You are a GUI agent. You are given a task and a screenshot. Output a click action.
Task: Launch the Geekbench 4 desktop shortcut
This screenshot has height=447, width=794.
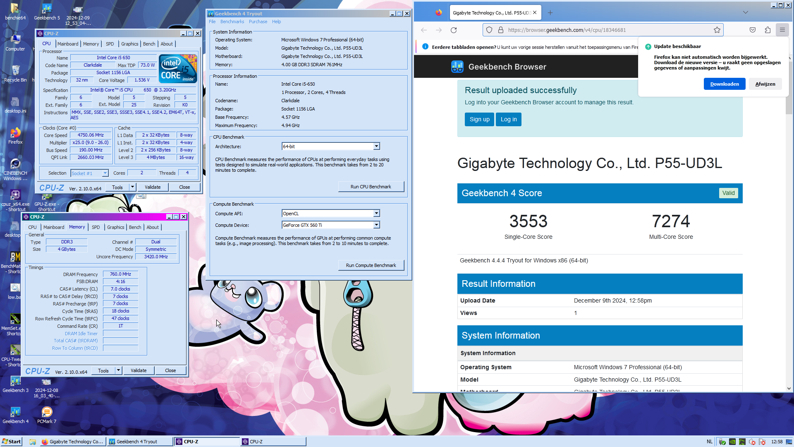pyautogui.click(x=15, y=415)
